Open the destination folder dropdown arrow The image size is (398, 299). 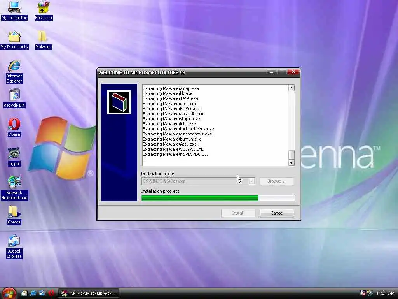tap(251, 181)
